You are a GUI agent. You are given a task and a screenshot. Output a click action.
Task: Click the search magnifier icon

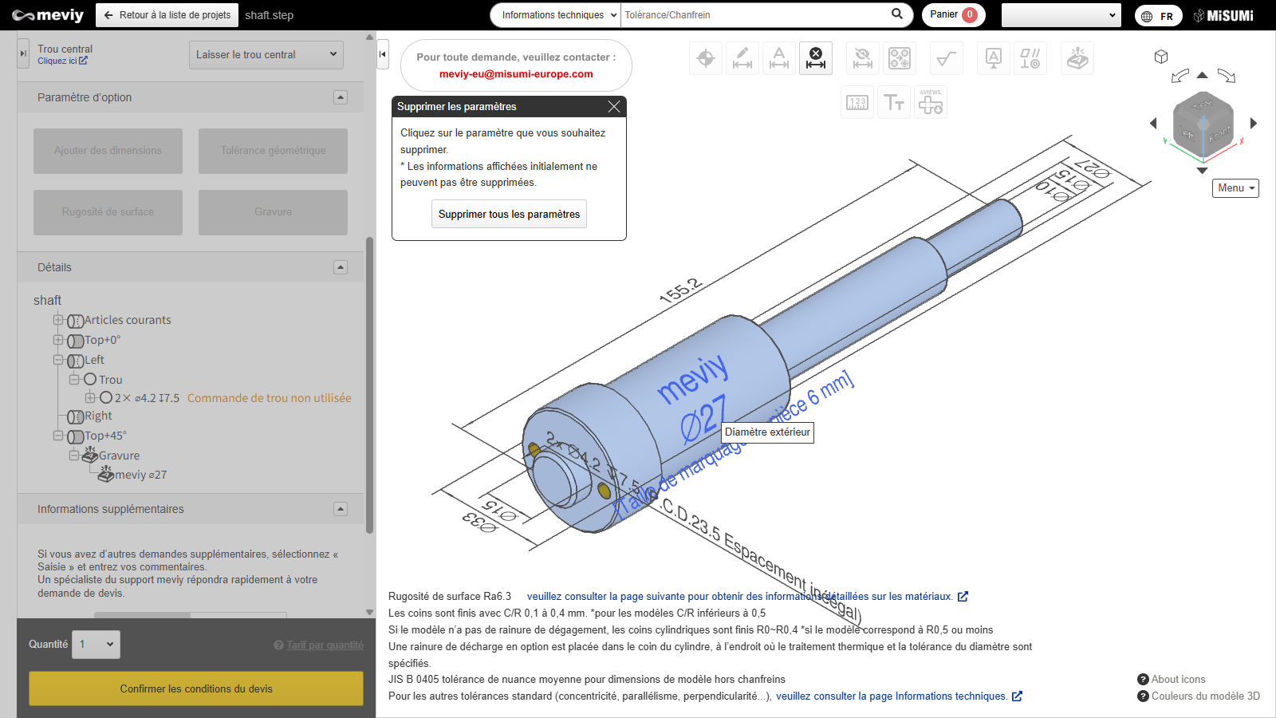[897, 14]
